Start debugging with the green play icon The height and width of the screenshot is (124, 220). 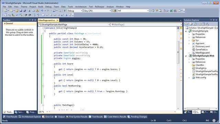click(x=65, y=11)
